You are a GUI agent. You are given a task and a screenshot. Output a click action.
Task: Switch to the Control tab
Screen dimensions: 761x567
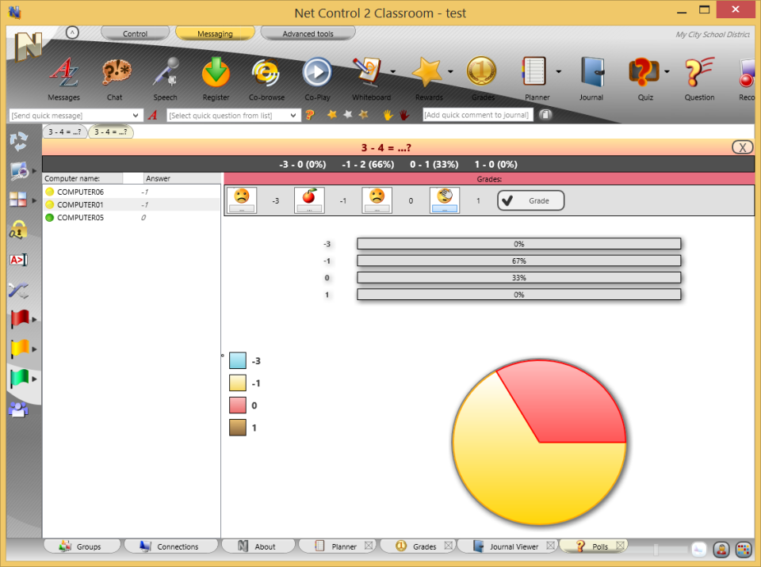tap(135, 33)
